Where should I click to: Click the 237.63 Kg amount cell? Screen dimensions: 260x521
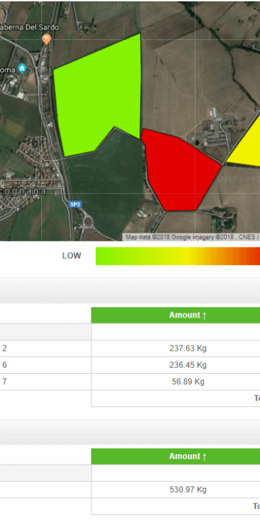click(188, 349)
